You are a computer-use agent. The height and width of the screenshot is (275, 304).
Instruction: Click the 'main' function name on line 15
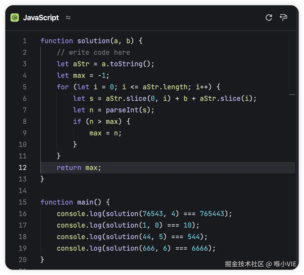click(85, 202)
